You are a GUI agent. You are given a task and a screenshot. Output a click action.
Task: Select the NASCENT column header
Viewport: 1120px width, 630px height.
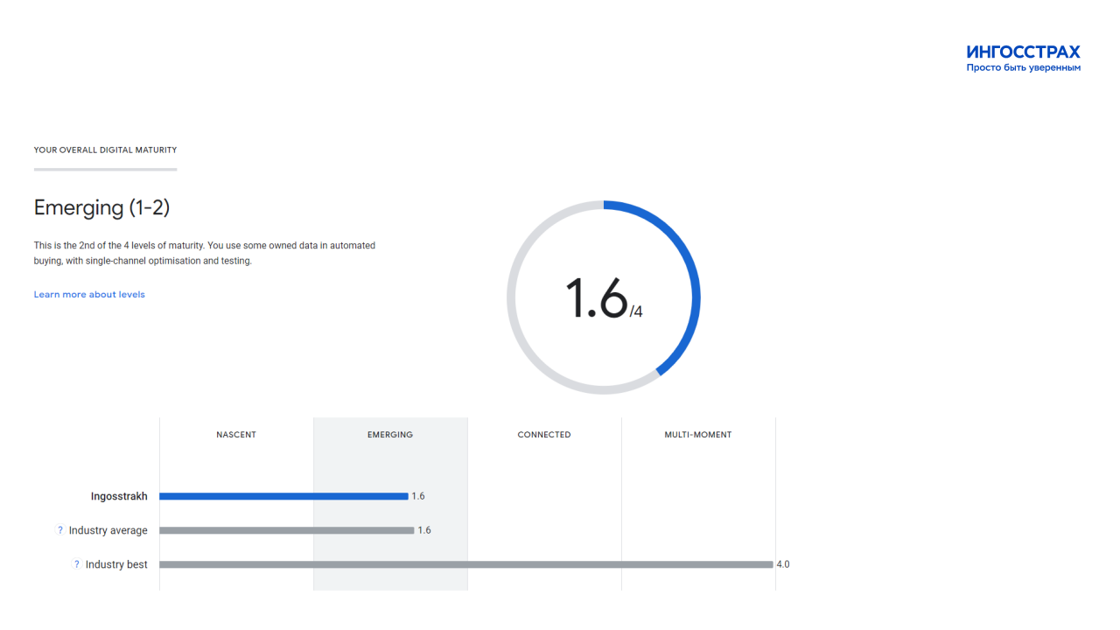[x=236, y=435]
